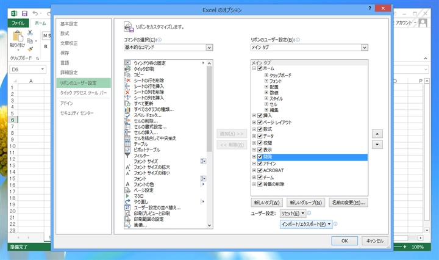The height and width of the screenshot is (260, 439).
Task: Select the すべて更新 command icon
Action: [x=127, y=103]
